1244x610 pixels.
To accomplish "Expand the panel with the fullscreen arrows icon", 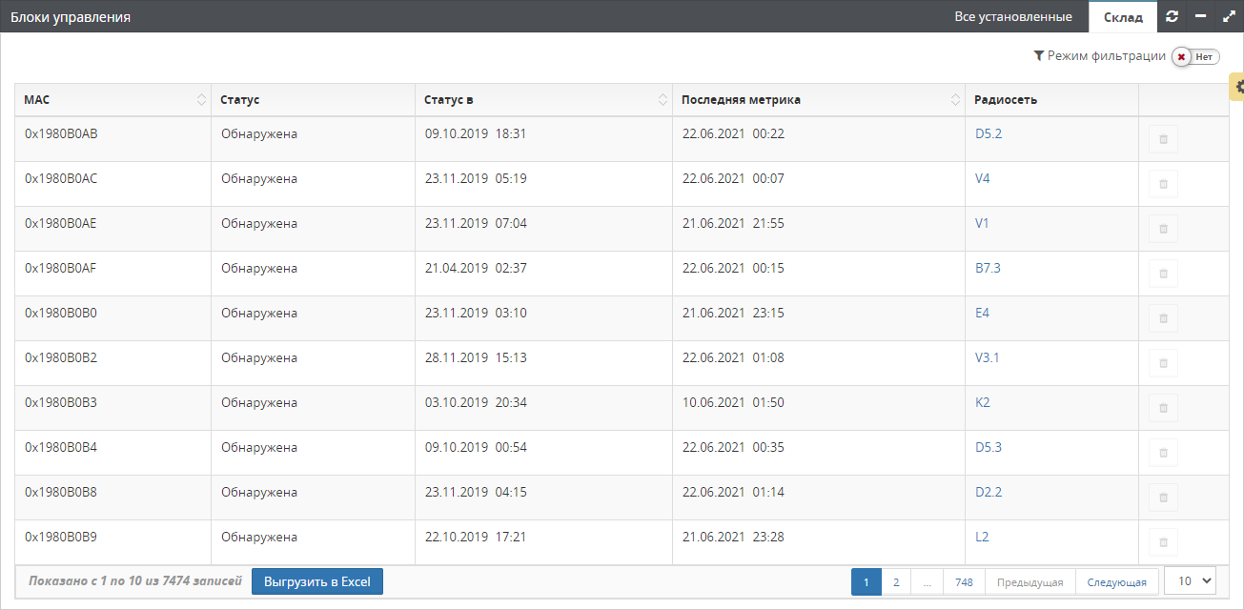I will pos(1229,16).
